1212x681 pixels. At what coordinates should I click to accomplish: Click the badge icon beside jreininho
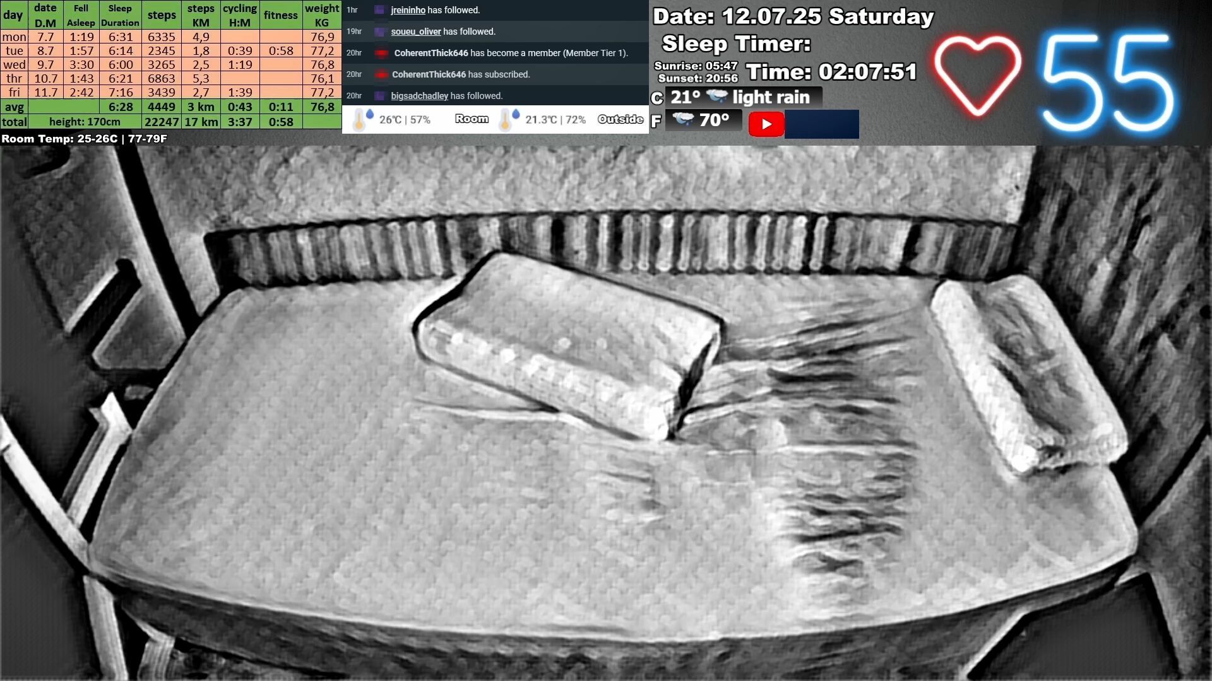[379, 10]
